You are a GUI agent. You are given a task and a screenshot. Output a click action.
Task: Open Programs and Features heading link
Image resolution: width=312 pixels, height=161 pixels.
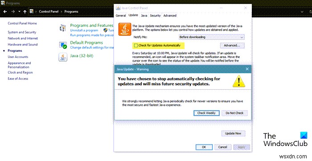point(91,25)
